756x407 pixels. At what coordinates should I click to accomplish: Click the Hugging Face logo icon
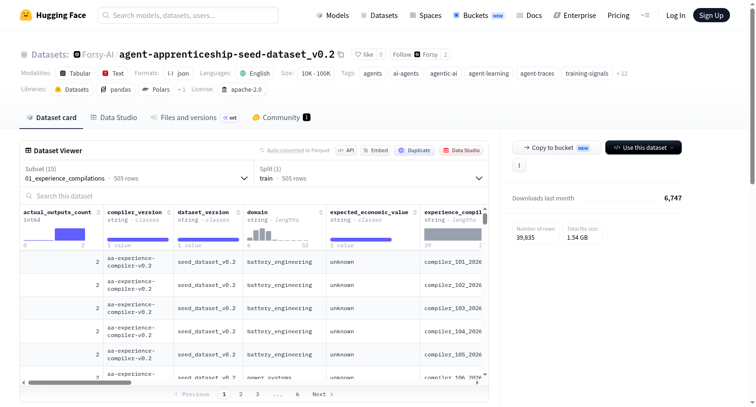coord(26,15)
